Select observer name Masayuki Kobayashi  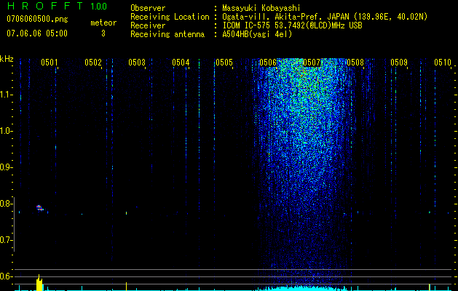(261, 8)
